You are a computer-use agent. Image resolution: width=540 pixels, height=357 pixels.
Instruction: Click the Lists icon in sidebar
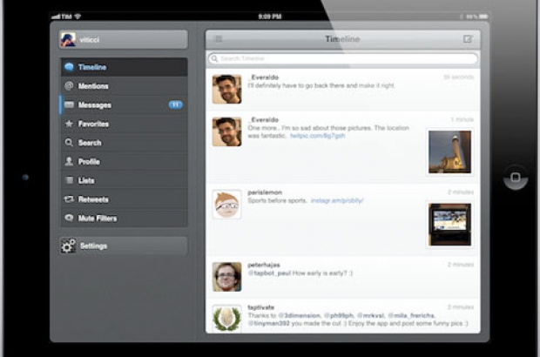pyautogui.click(x=69, y=180)
